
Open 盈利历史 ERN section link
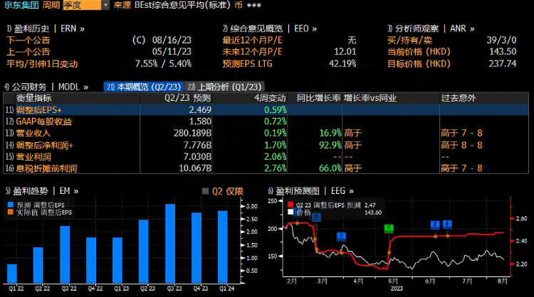(x=46, y=28)
